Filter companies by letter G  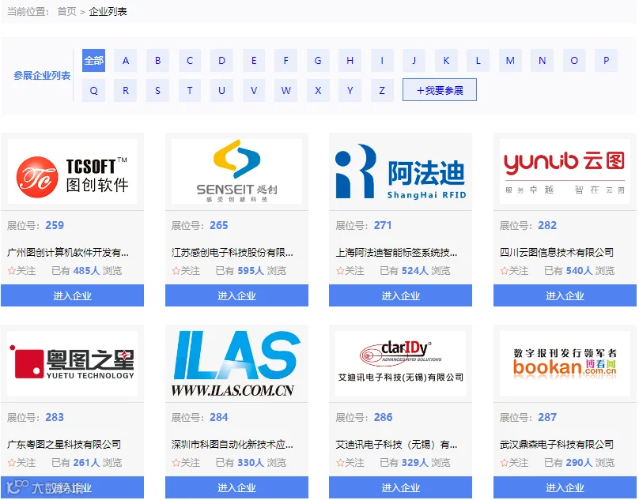coord(318,61)
